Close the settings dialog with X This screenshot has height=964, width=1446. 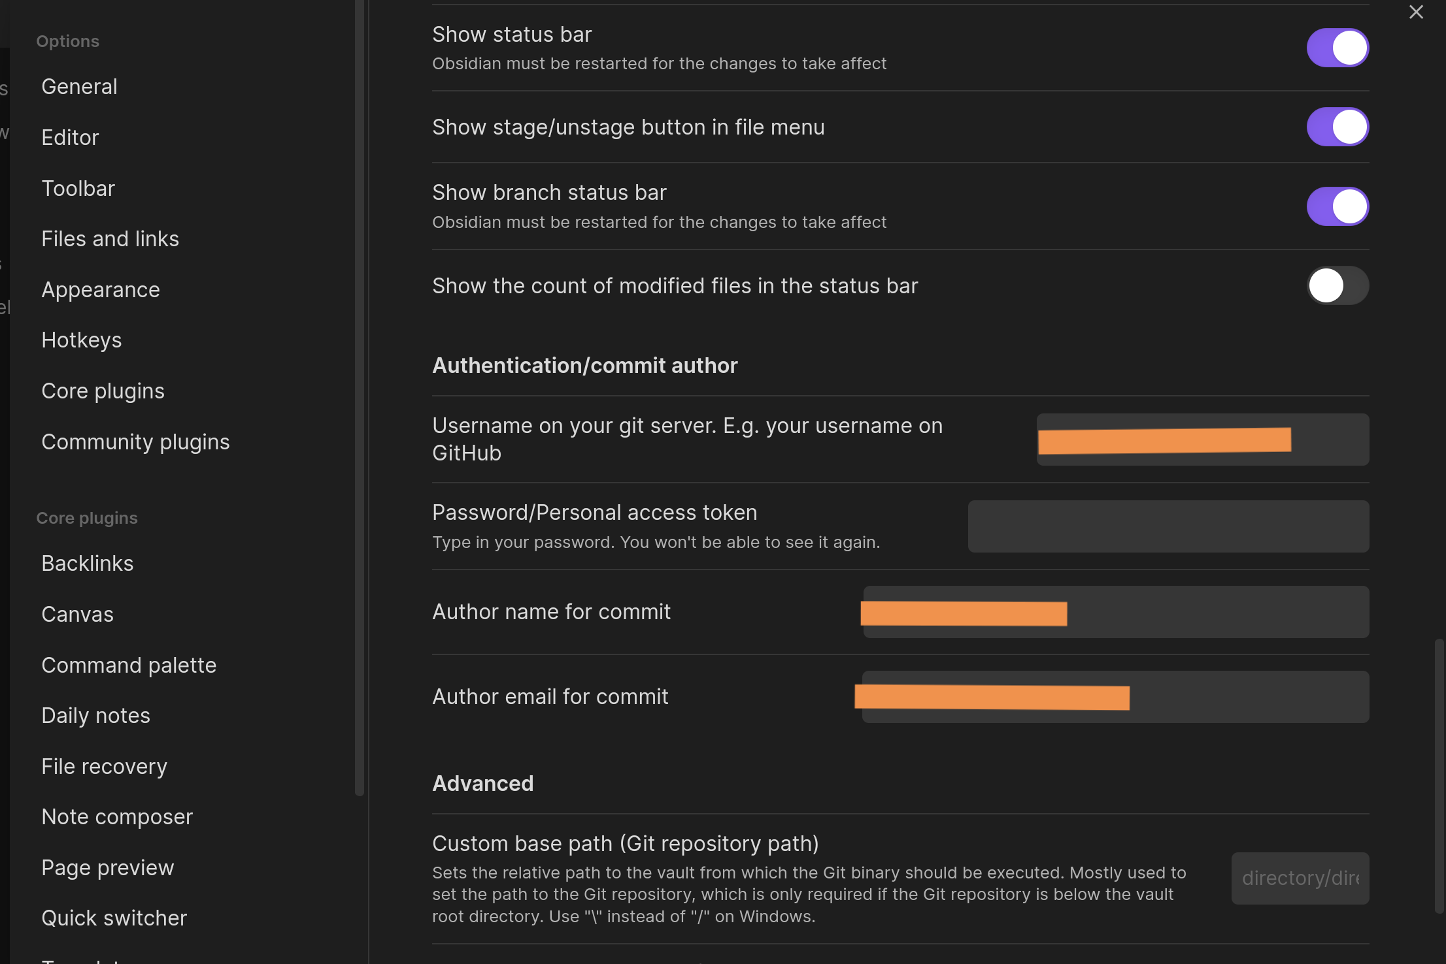1416,12
